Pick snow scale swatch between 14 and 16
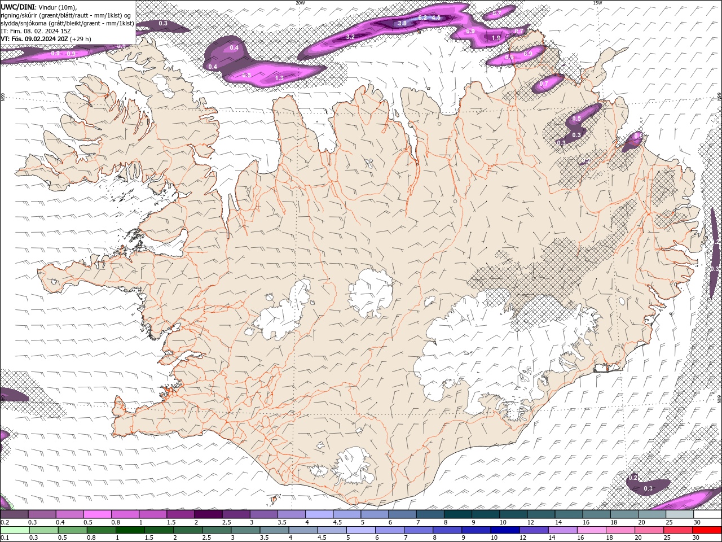The image size is (722, 542). [569, 514]
